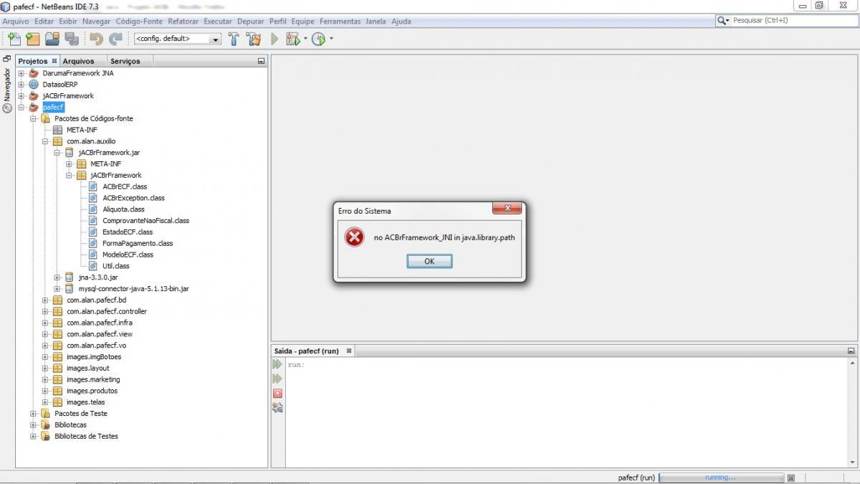Open the Ajuda menu
The width and height of the screenshot is (860, 484).
(x=401, y=22)
